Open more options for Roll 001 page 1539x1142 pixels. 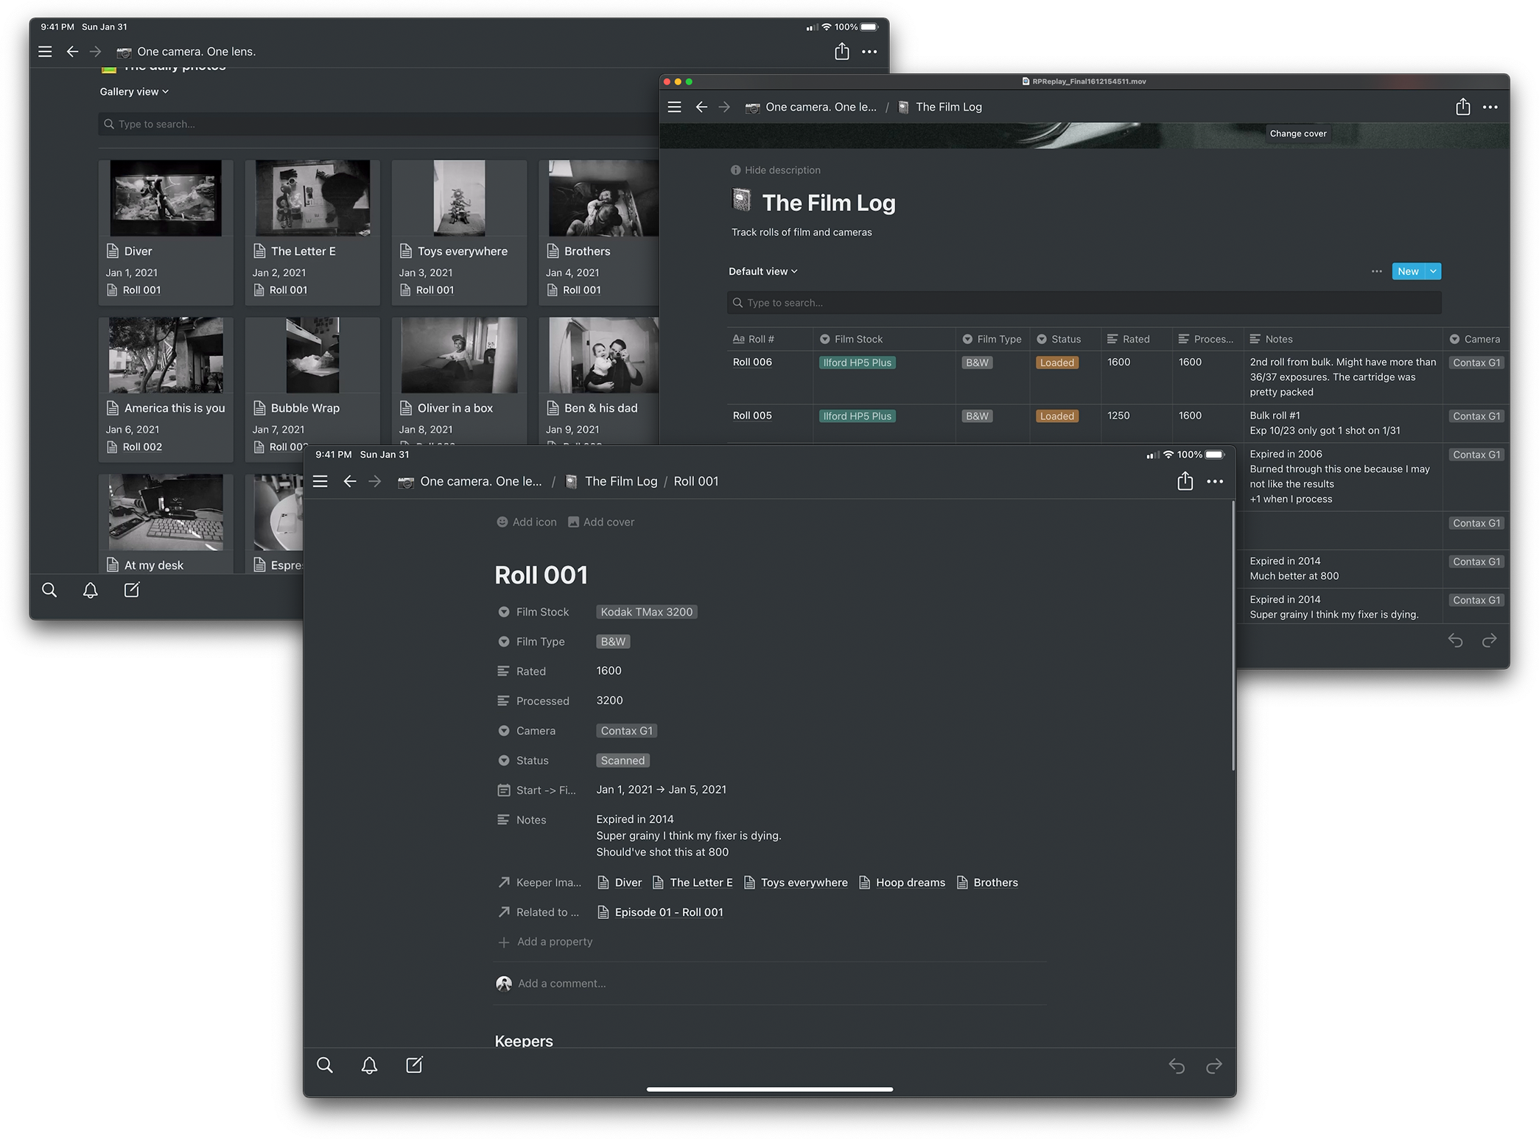pyautogui.click(x=1215, y=481)
